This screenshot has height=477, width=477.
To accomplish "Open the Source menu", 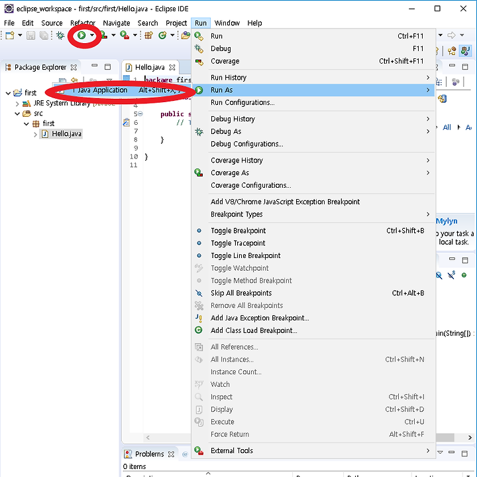I will click(52, 23).
